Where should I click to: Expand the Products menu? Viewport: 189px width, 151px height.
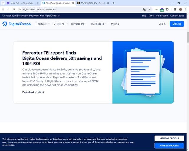pyautogui.click(x=43, y=24)
